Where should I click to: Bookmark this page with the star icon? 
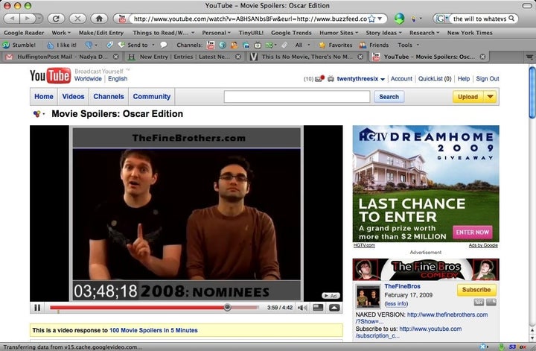tap(372, 19)
